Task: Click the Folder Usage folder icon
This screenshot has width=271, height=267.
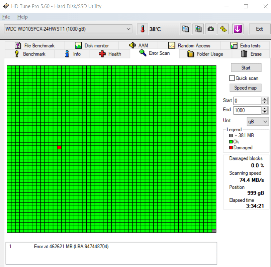Action: coord(191,53)
